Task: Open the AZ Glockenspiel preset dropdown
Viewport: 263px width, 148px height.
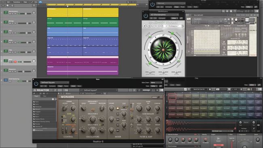Action: click(x=164, y=15)
